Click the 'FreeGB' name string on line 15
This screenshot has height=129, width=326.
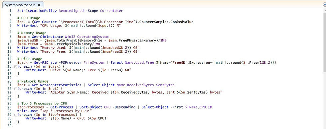[179, 63]
